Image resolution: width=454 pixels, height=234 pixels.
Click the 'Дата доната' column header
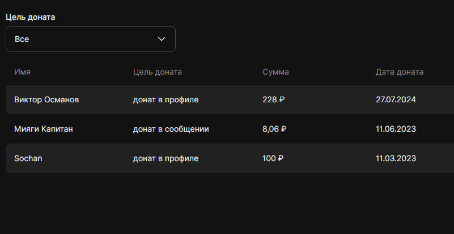coord(399,72)
